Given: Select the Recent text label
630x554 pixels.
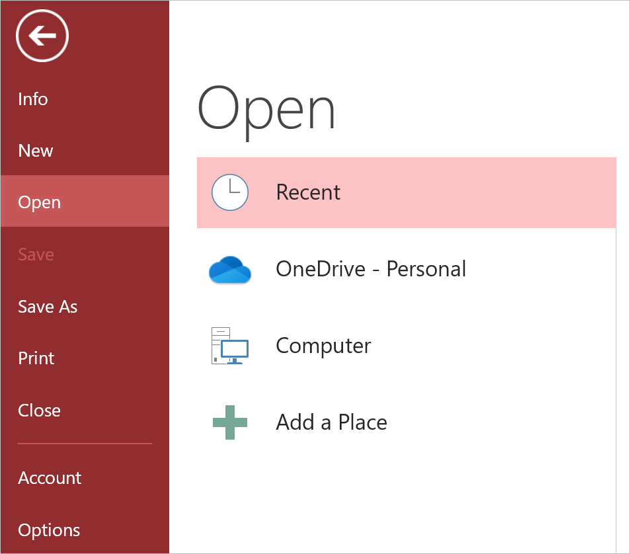Looking at the screenshot, I should [x=308, y=192].
